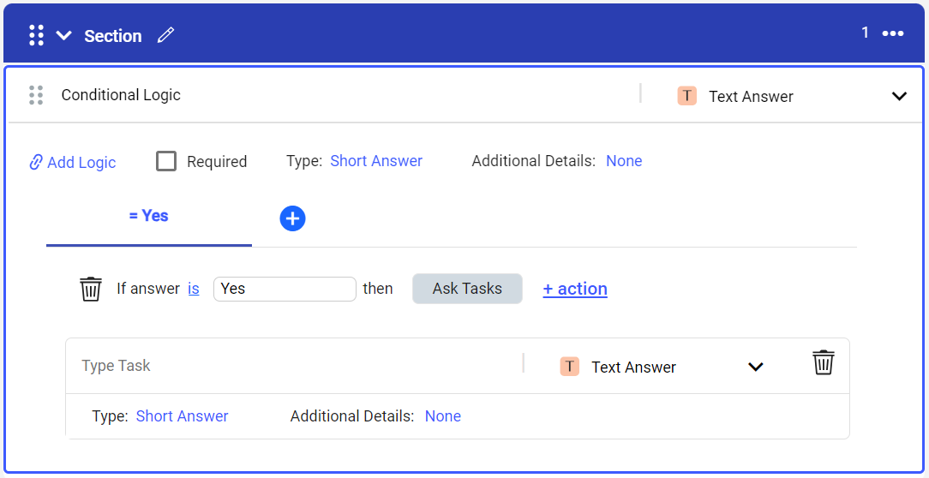This screenshot has height=478, width=929.
Task: Click the Type Task text field
Action: tap(291, 366)
